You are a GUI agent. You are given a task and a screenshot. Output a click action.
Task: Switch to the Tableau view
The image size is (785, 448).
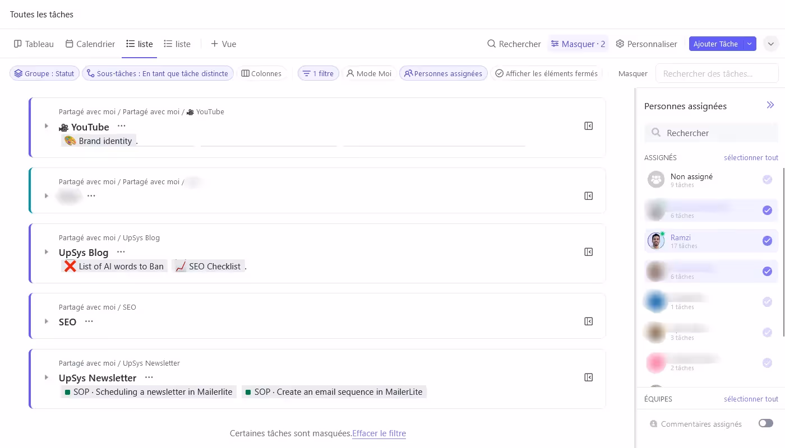click(33, 43)
